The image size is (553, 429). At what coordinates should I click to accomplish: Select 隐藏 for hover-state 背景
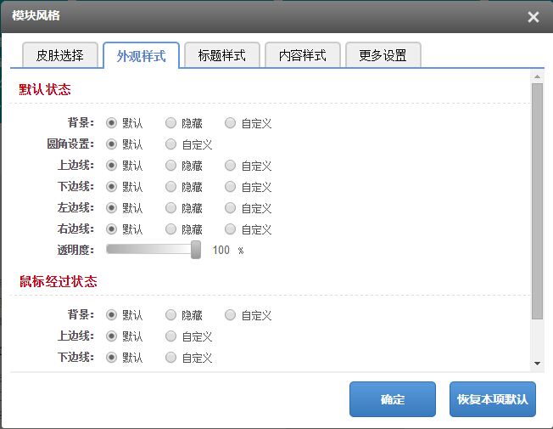click(171, 315)
